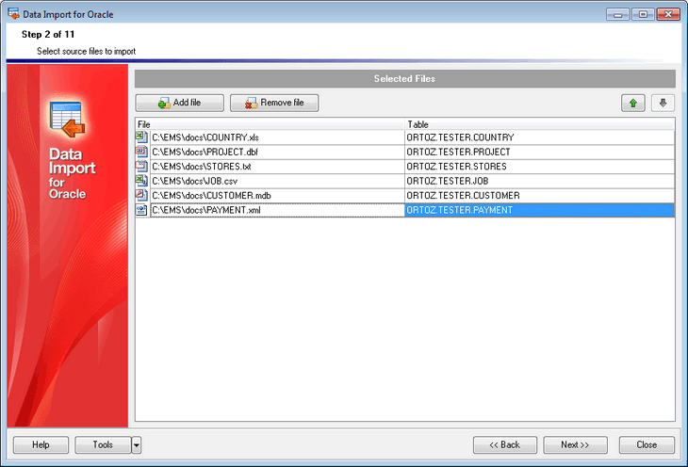Click the Data Import for Oracle sidebar logo
This screenshot has width=688, height=467.
(x=68, y=120)
